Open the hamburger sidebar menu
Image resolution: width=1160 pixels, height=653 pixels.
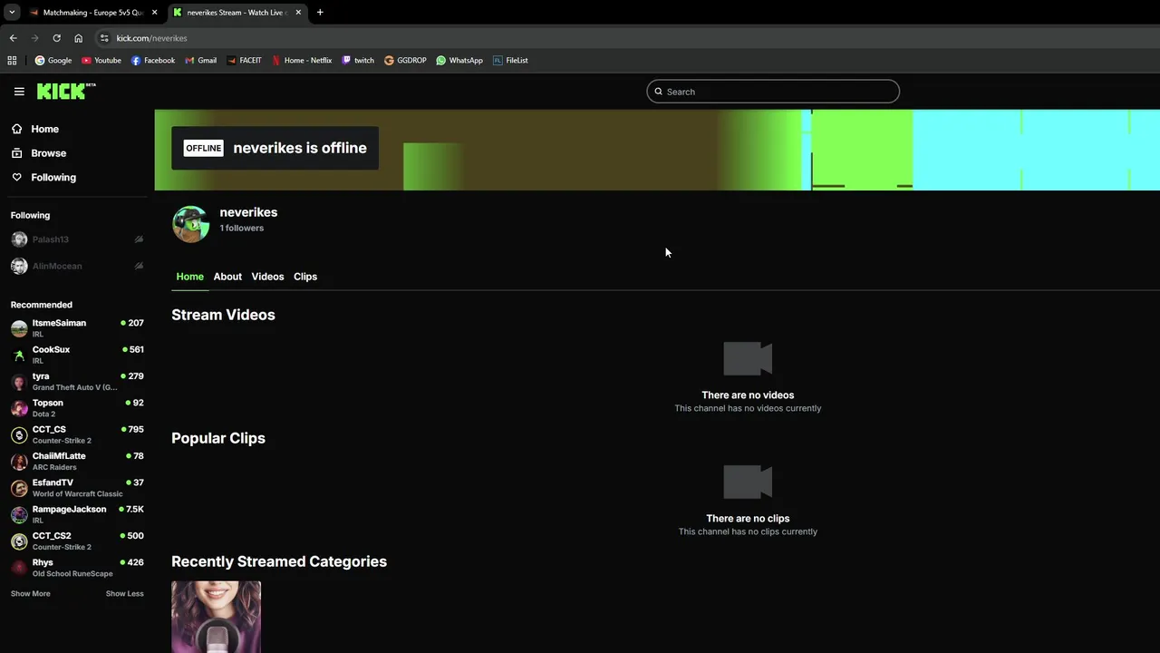(x=19, y=92)
